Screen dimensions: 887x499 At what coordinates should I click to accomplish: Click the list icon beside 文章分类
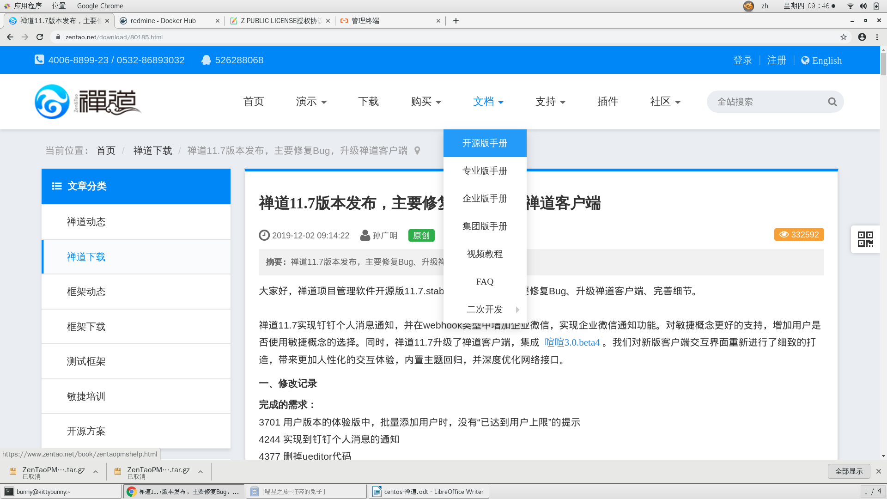[x=57, y=186]
